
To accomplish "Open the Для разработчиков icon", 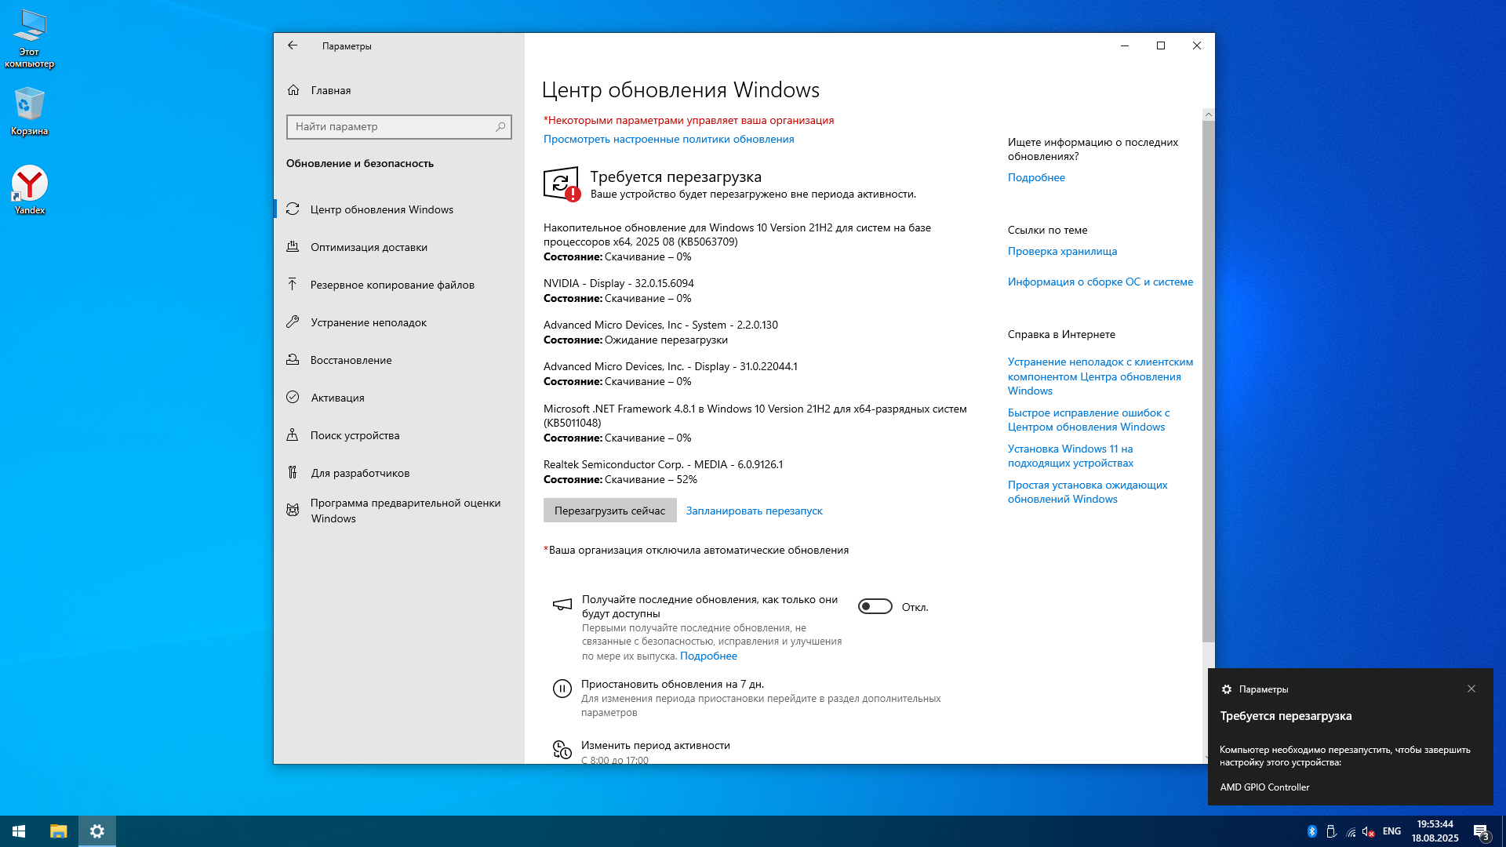I will click(x=293, y=473).
